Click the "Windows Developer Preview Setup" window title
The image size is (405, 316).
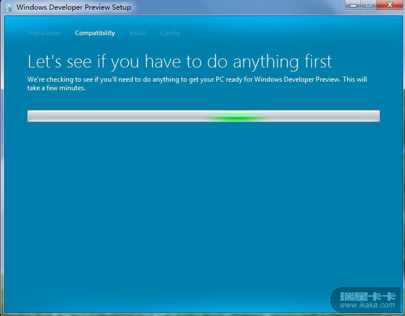[x=73, y=7]
